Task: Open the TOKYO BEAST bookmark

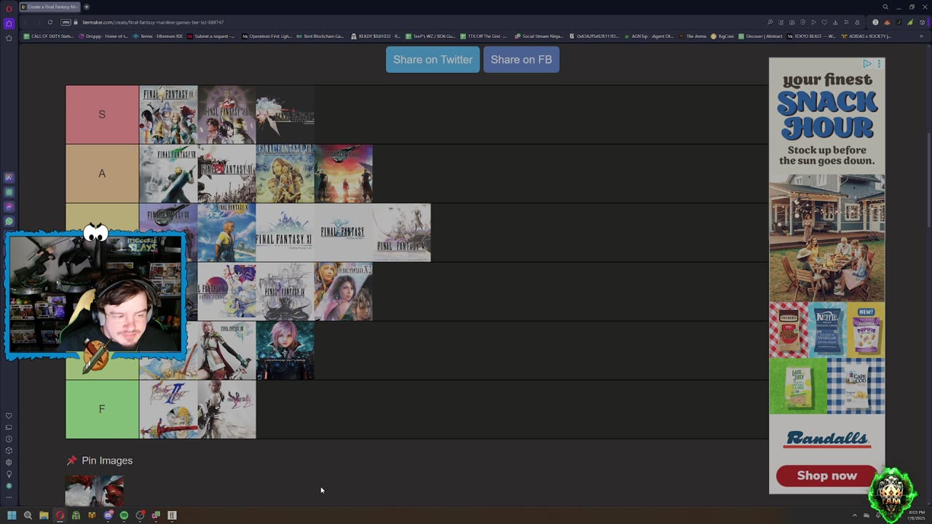Action: [x=811, y=36]
